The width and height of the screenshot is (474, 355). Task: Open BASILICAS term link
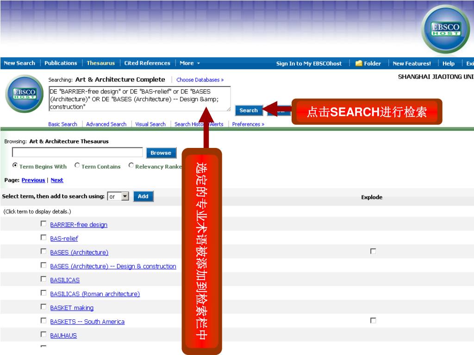point(65,281)
